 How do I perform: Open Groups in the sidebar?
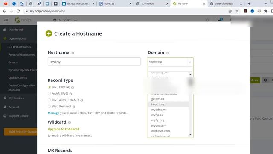coord(13,62)
